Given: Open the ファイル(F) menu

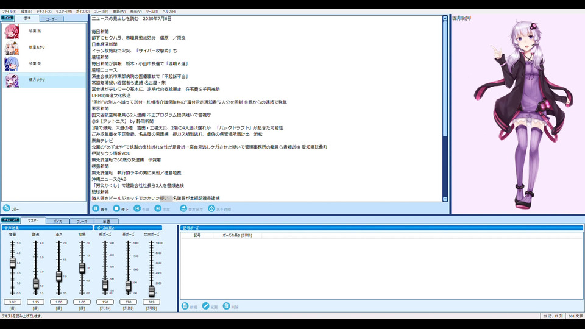Looking at the screenshot, I should [x=9, y=12].
